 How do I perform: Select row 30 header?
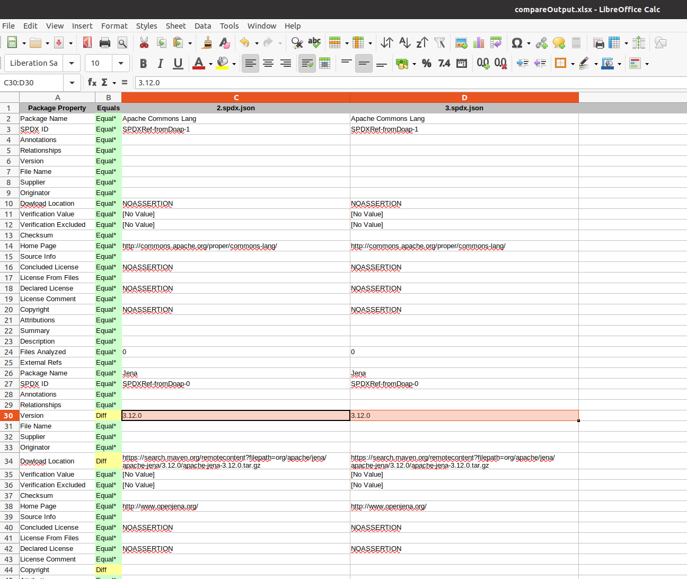coord(9,416)
